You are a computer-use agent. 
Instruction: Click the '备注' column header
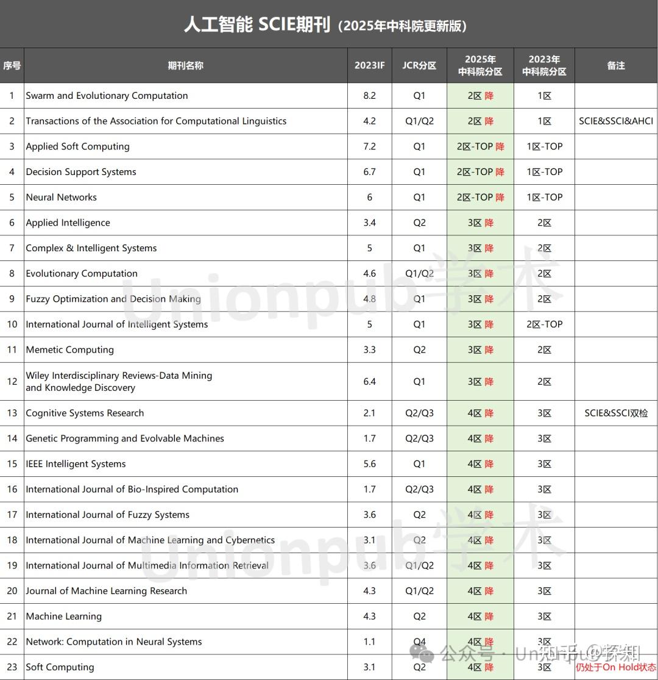point(615,65)
